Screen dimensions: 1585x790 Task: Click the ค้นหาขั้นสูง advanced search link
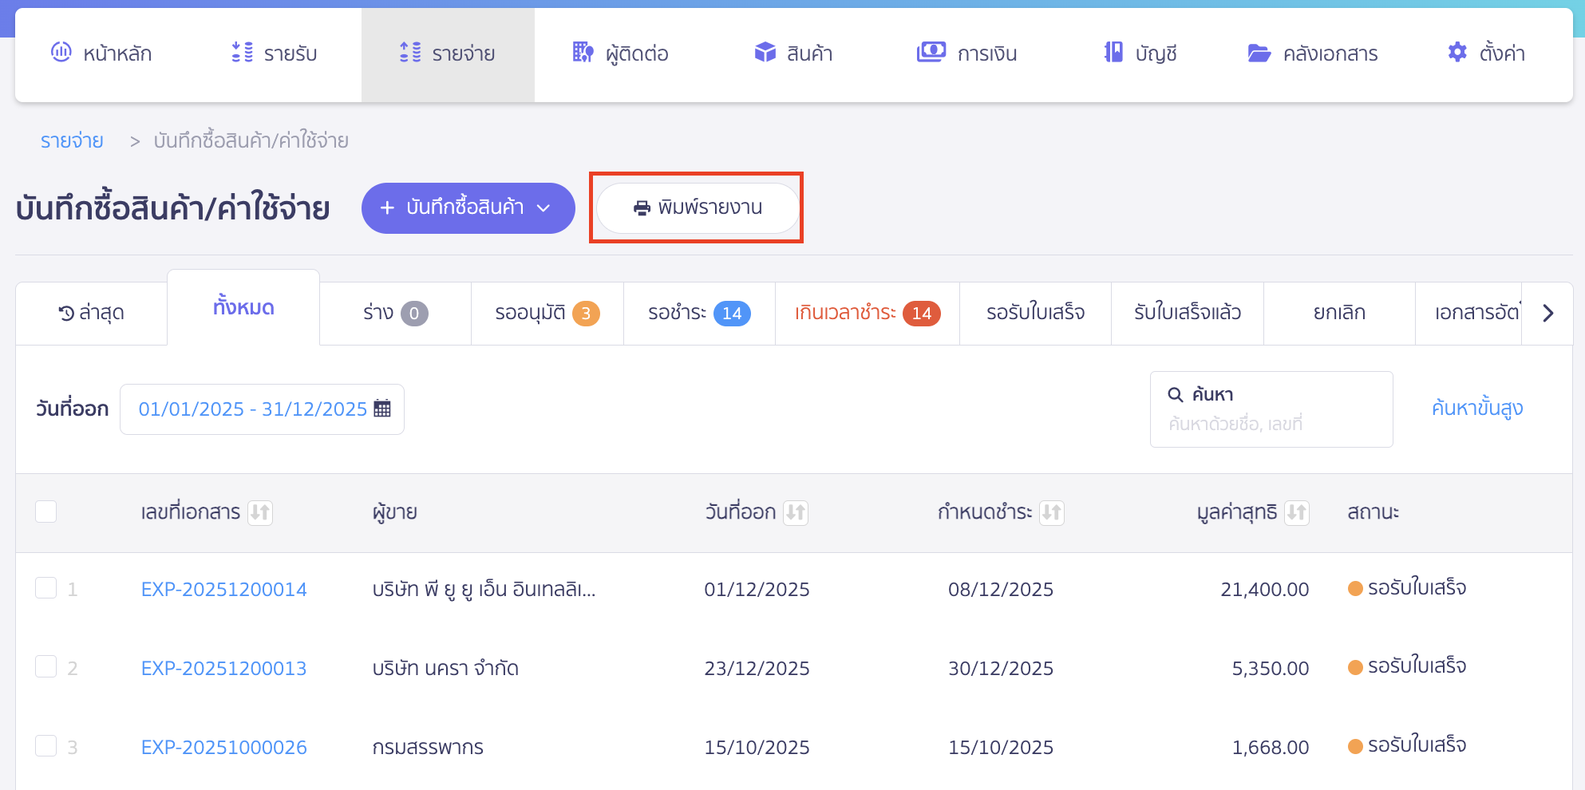click(1476, 408)
